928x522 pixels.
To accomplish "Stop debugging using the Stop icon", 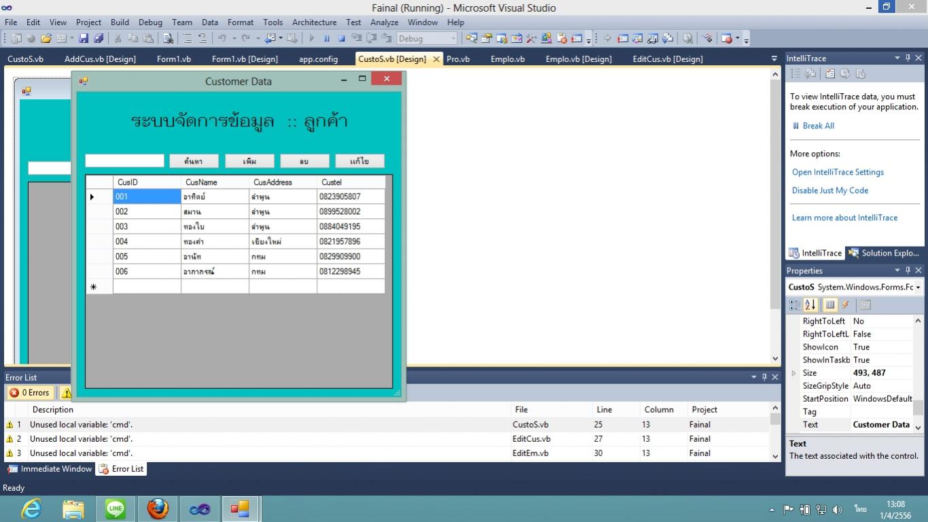I will (342, 39).
